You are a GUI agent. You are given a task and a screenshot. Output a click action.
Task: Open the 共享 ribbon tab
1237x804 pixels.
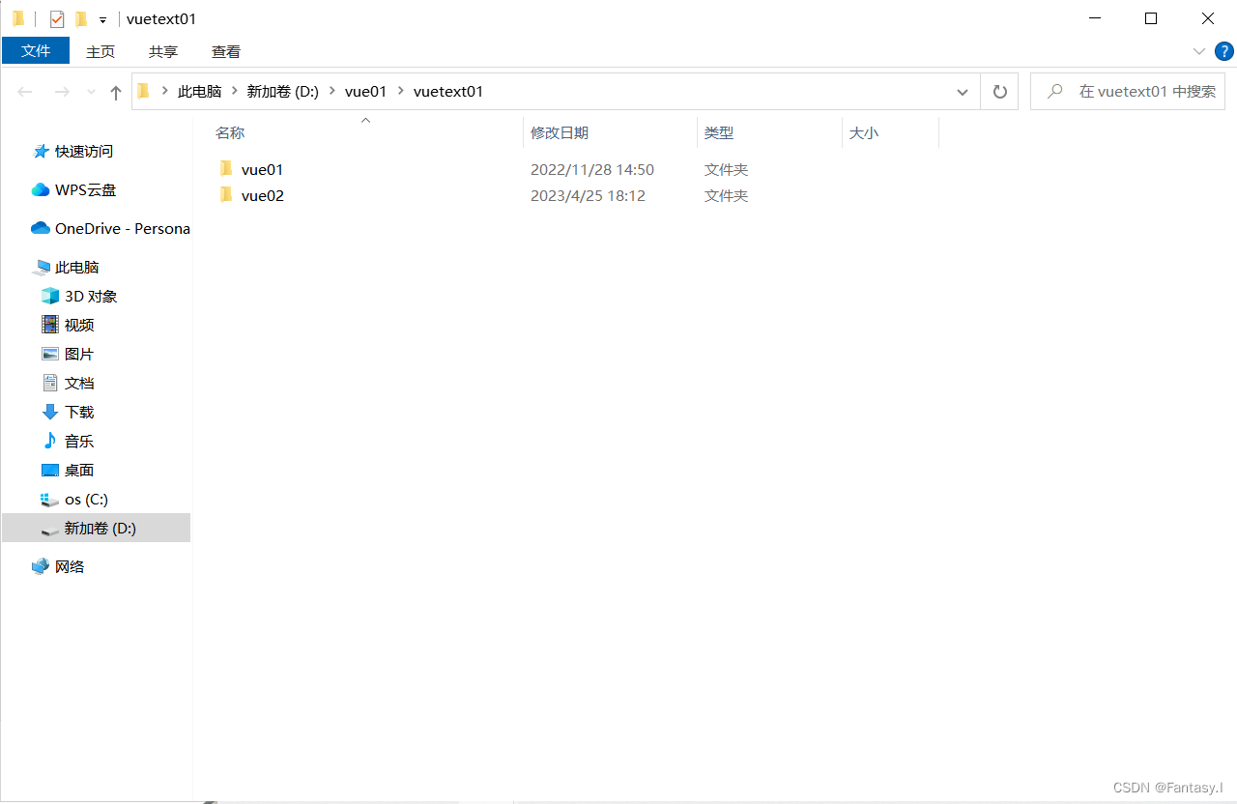[163, 51]
